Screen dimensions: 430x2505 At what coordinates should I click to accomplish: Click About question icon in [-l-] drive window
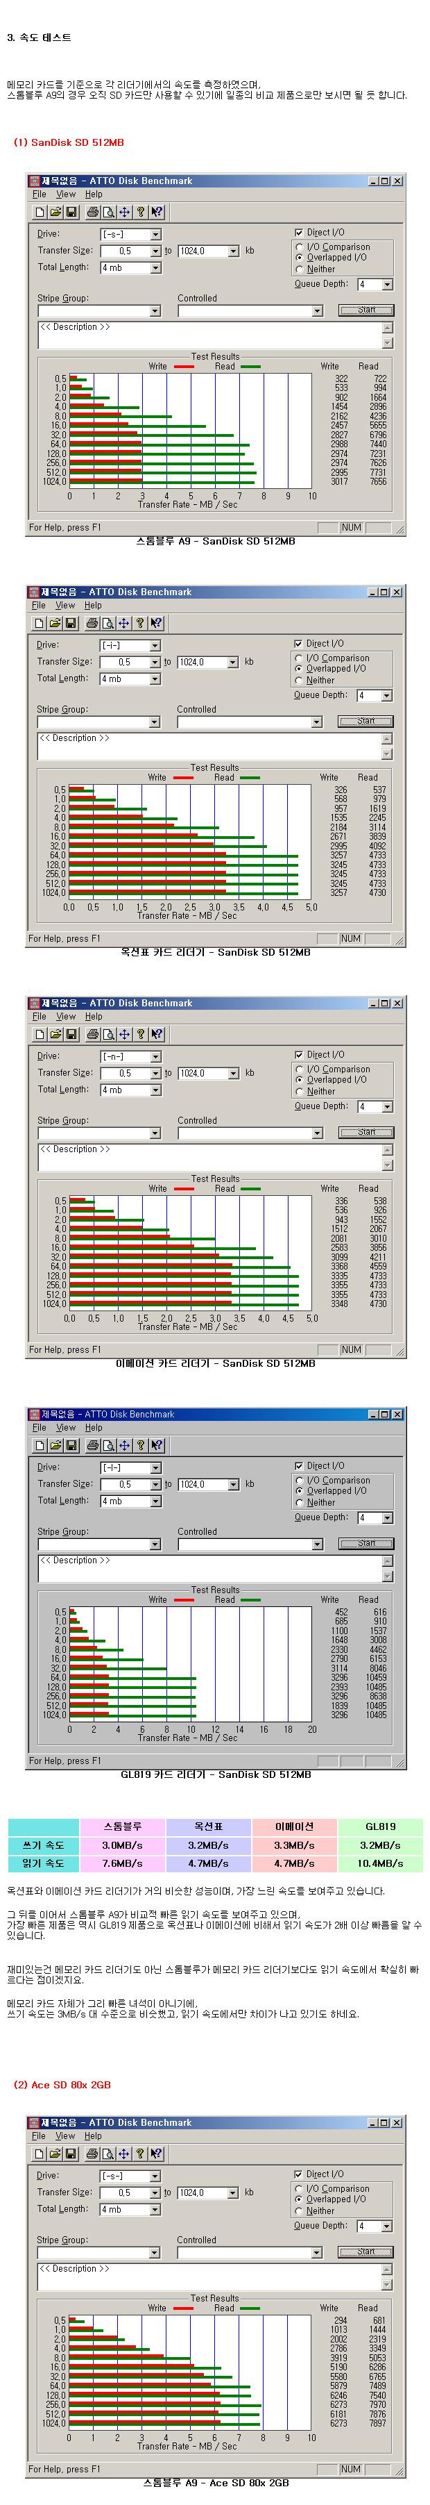(x=140, y=1446)
